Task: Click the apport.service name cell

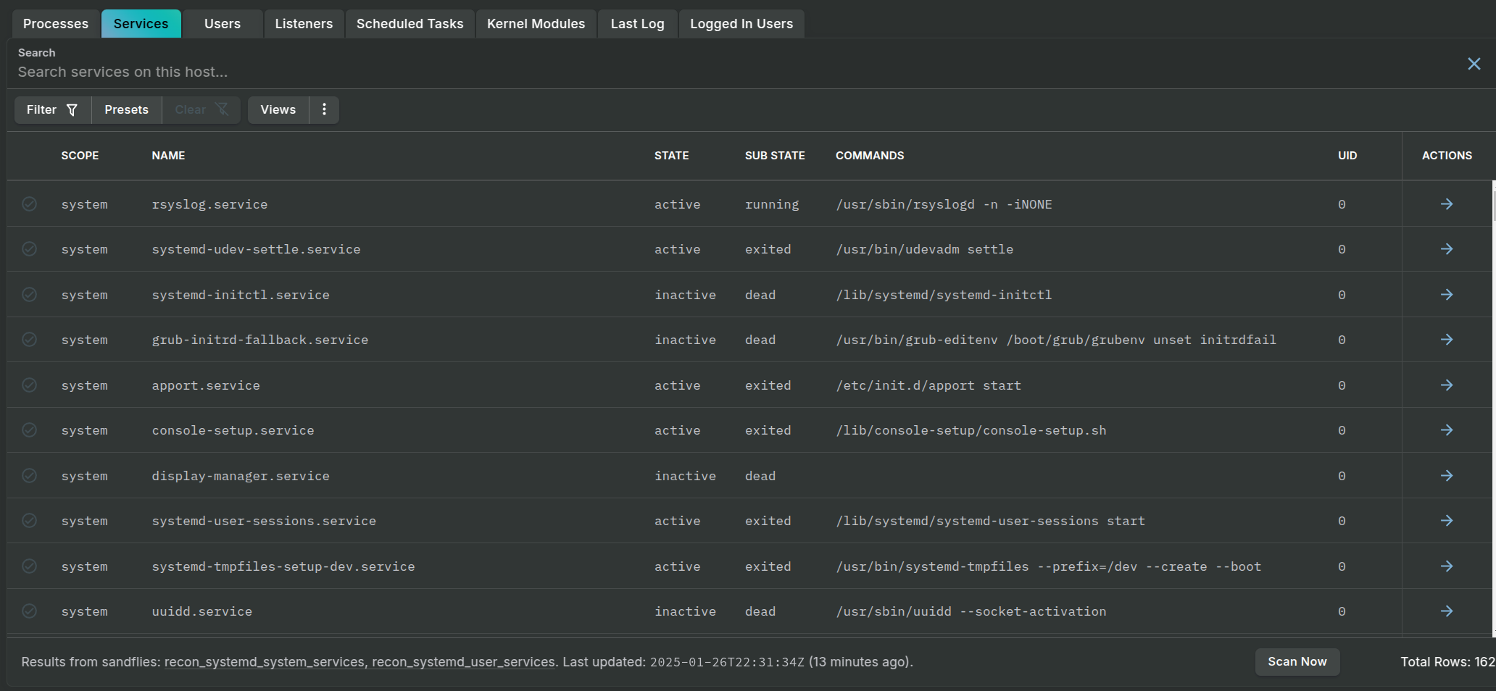Action: (x=206, y=385)
